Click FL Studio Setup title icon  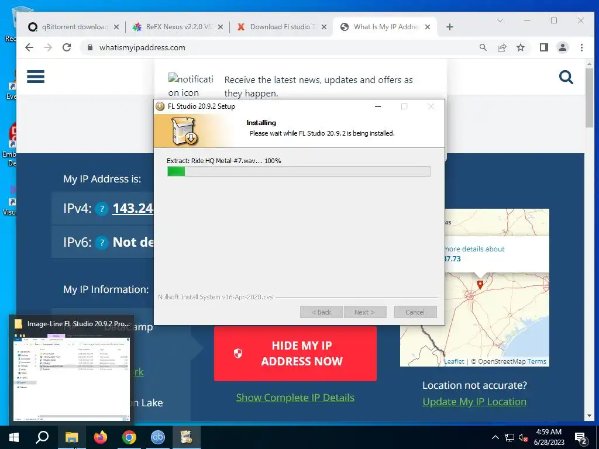(x=160, y=106)
